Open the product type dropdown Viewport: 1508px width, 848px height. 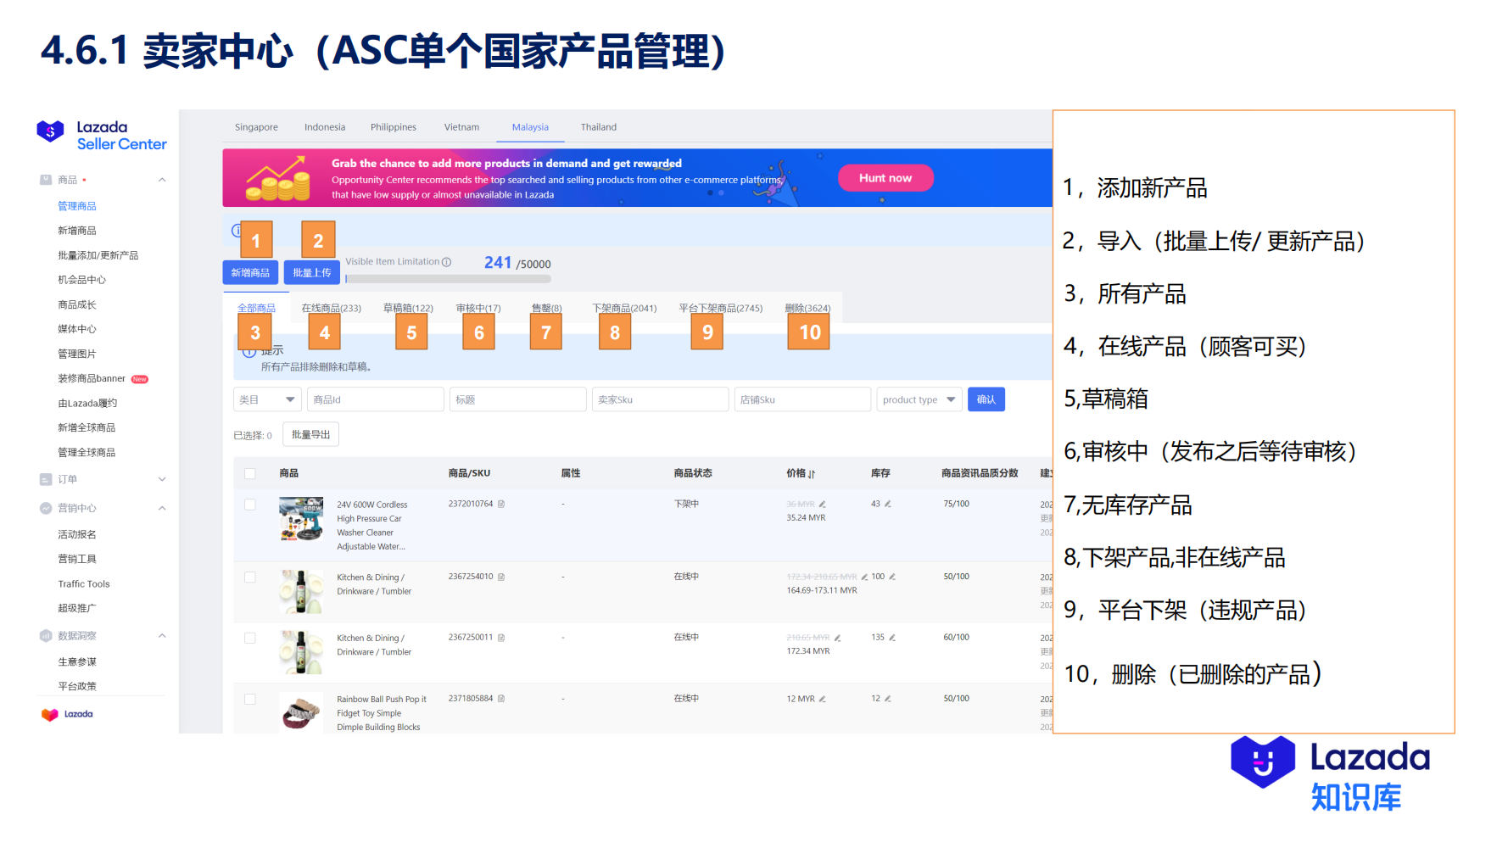pyautogui.click(x=919, y=399)
